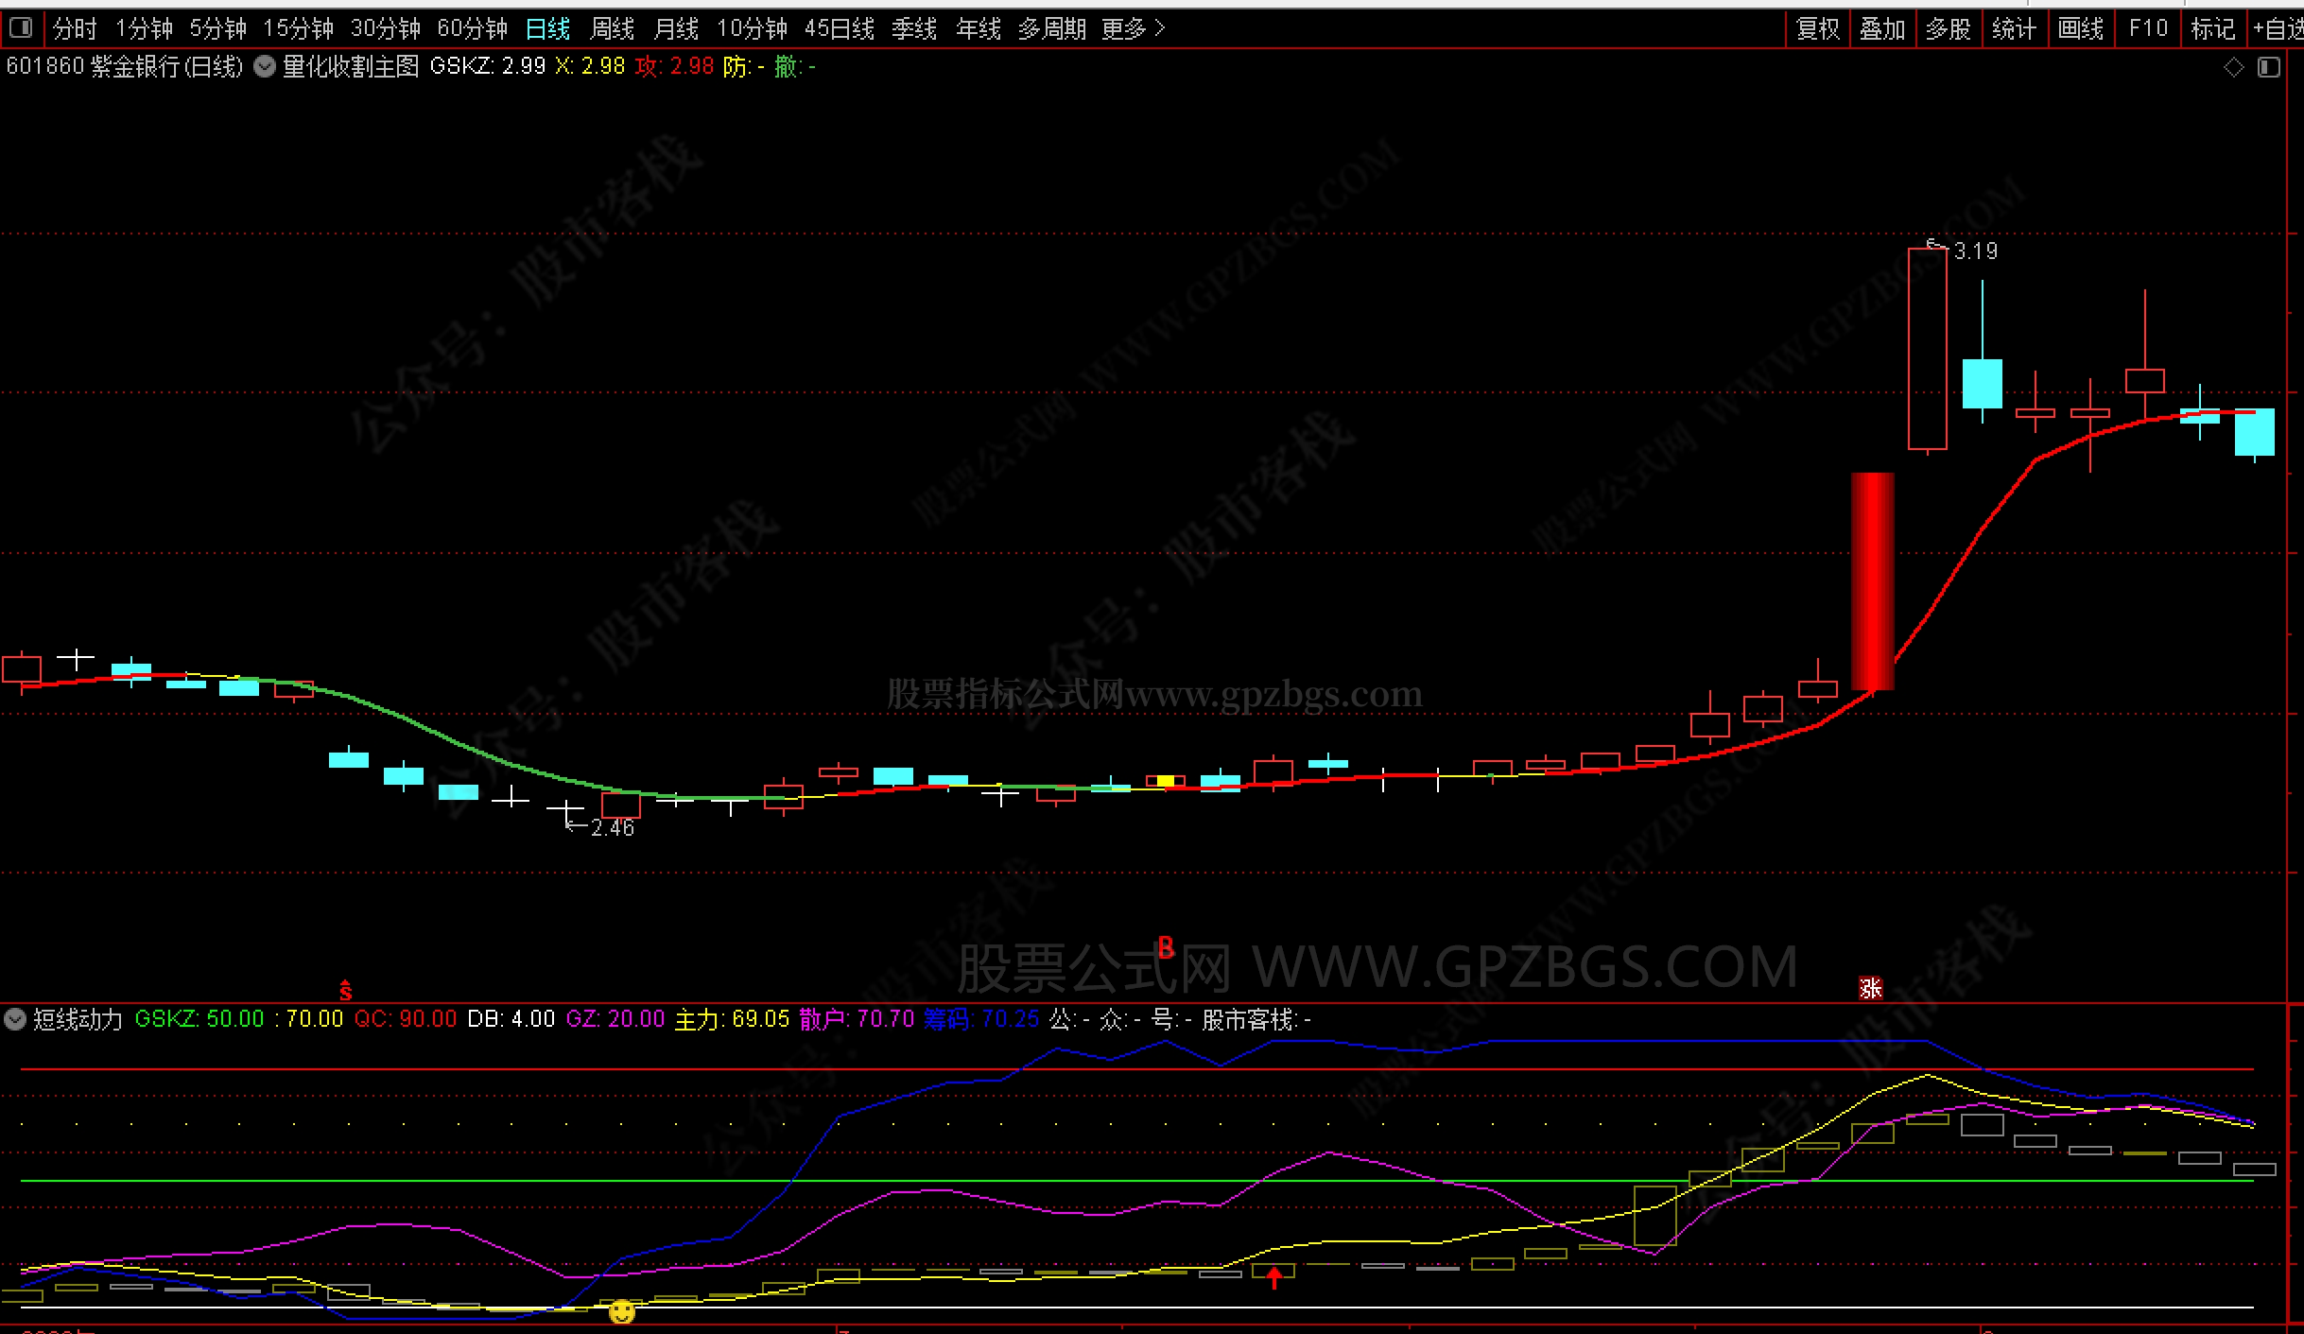Switch to 月线 monthly chart
Viewport: 2304px width, 1334px height.
676,29
